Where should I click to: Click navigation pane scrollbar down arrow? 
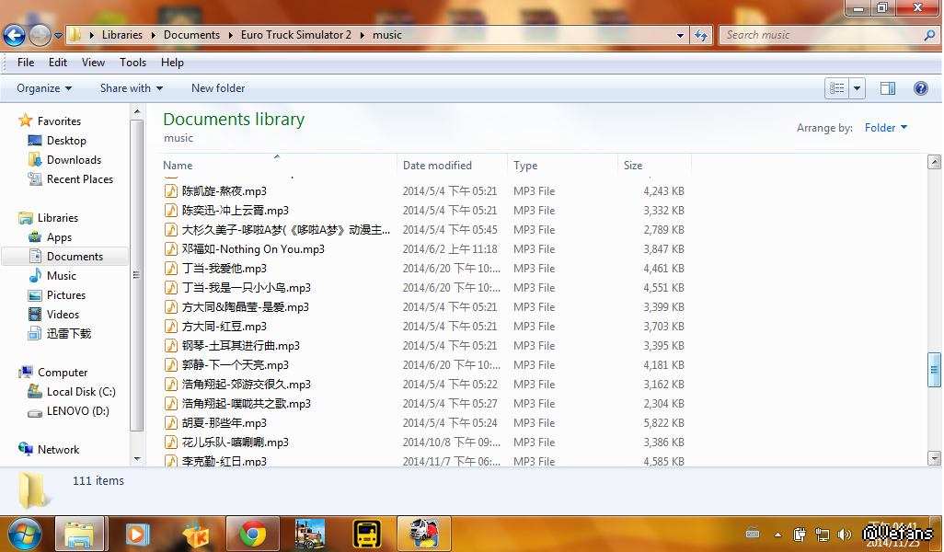click(137, 459)
